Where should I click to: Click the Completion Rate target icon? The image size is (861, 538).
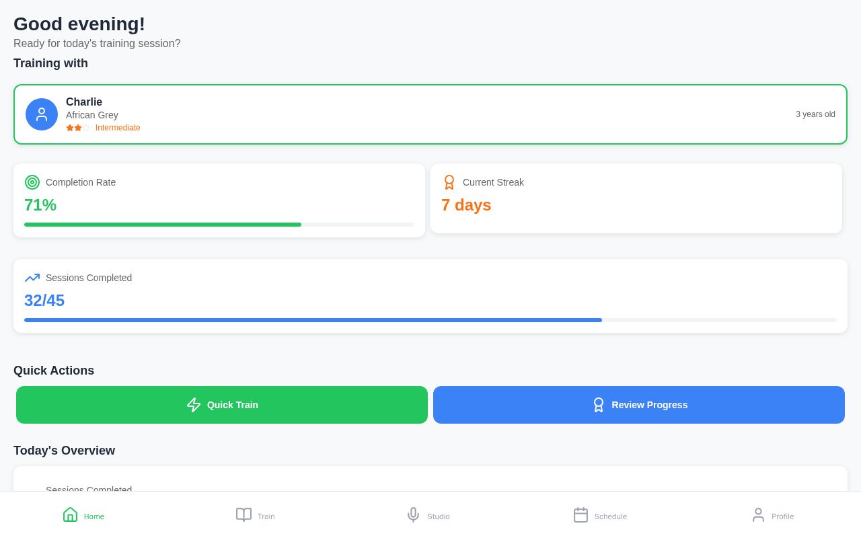32,182
